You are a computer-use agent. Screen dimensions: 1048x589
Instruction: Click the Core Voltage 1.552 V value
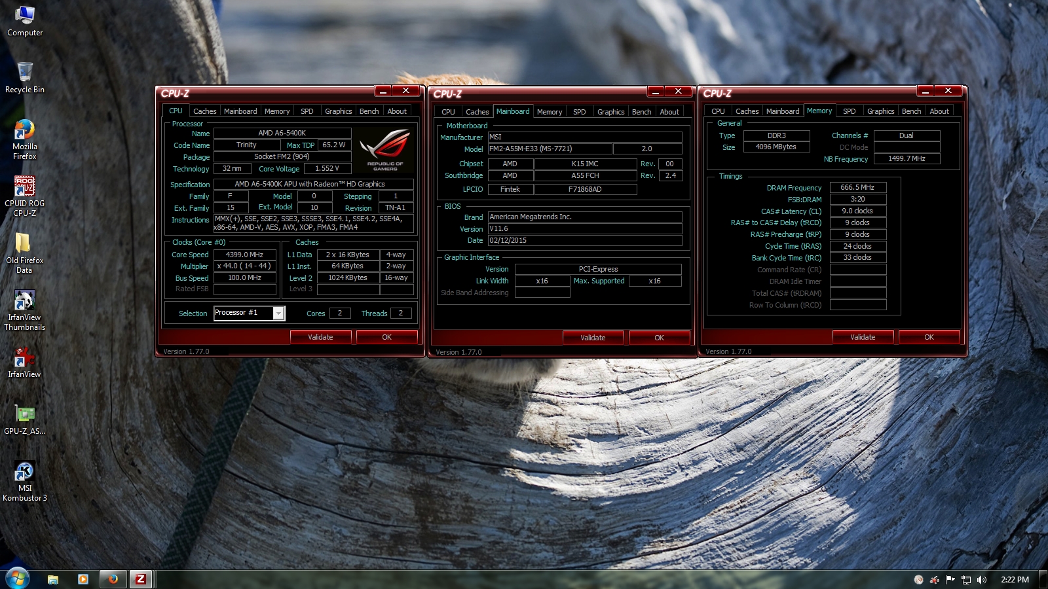(x=327, y=168)
